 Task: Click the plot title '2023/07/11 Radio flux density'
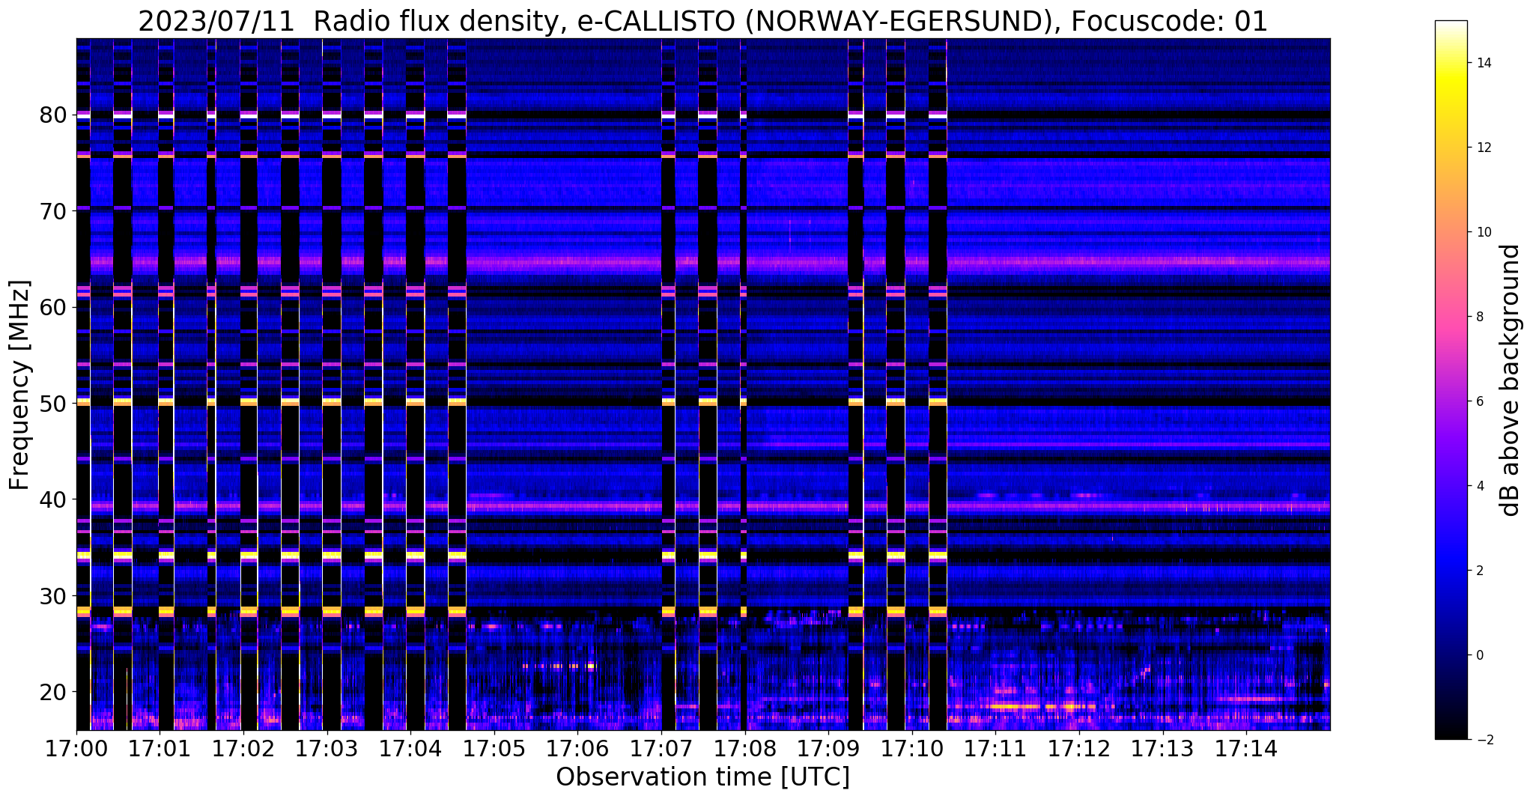tap(350, 22)
